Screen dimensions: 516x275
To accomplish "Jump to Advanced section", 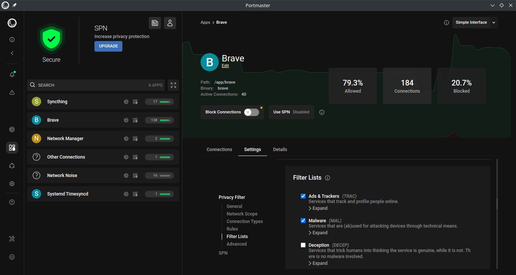I will point(237,244).
